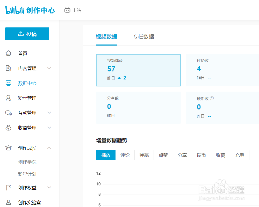Screen dimensions: 259x207
Task: Click the 主站 TV icon
Action: tap(67, 10)
